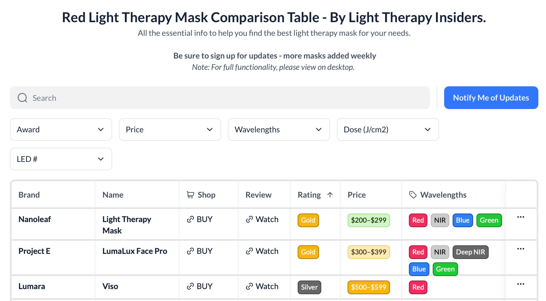Open the Dose (J/cm2) filter dropdown
The height and width of the screenshot is (301, 546).
(x=388, y=129)
